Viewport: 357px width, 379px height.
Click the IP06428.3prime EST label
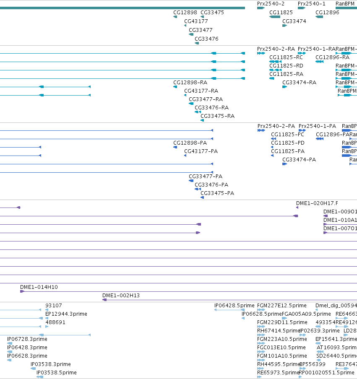[x=27, y=347]
